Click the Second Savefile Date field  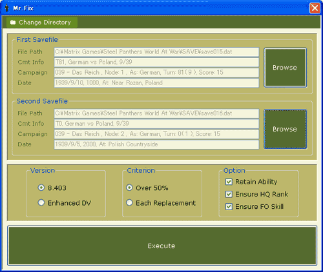coord(156,144)
